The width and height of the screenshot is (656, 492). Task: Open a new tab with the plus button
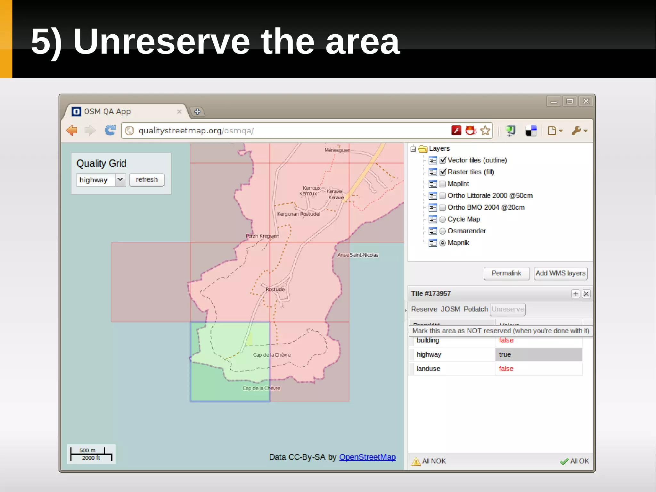click(x=197, y=112)
